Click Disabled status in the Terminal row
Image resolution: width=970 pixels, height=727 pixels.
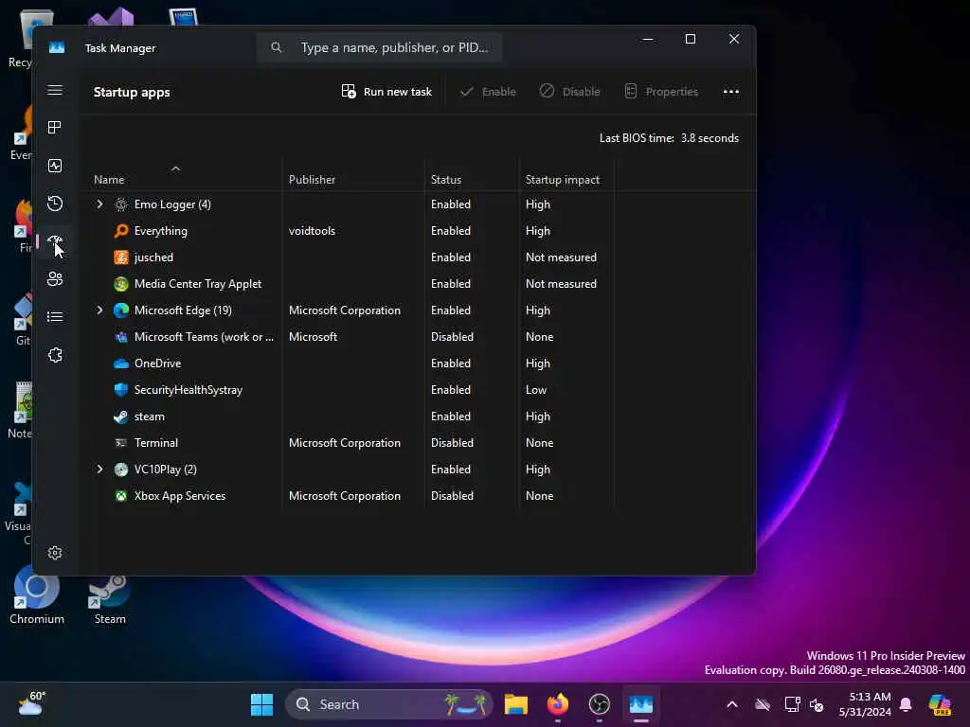click(x=452, y=443)
